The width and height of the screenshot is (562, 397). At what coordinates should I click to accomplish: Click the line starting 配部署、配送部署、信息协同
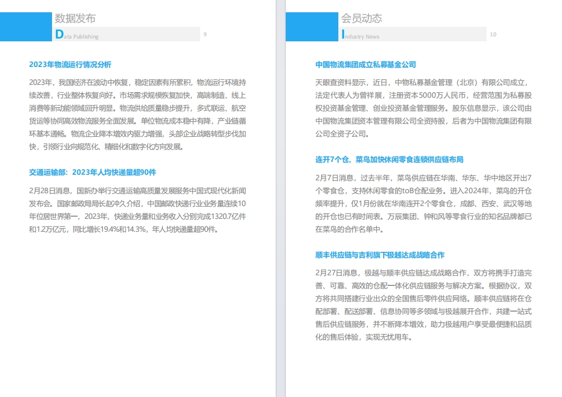point(424,312)
